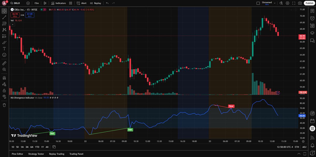
Task: Create a new Alert
Action: [82, 3]
